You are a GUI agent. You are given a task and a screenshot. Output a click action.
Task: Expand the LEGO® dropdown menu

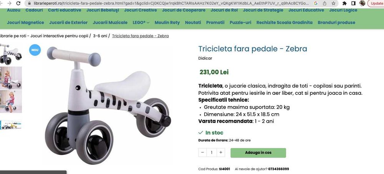(x=141, y=23)
